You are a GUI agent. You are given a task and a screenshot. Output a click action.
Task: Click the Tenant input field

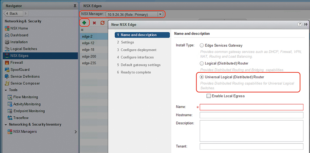pyautogui.click(x=251, y=146)
